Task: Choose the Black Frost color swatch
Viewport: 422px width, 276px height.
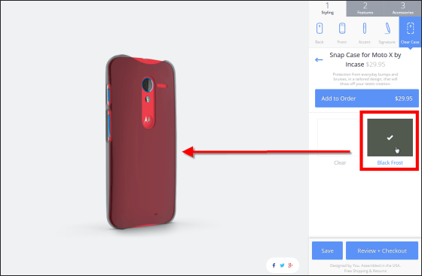Action: click(x=390, y=138)
